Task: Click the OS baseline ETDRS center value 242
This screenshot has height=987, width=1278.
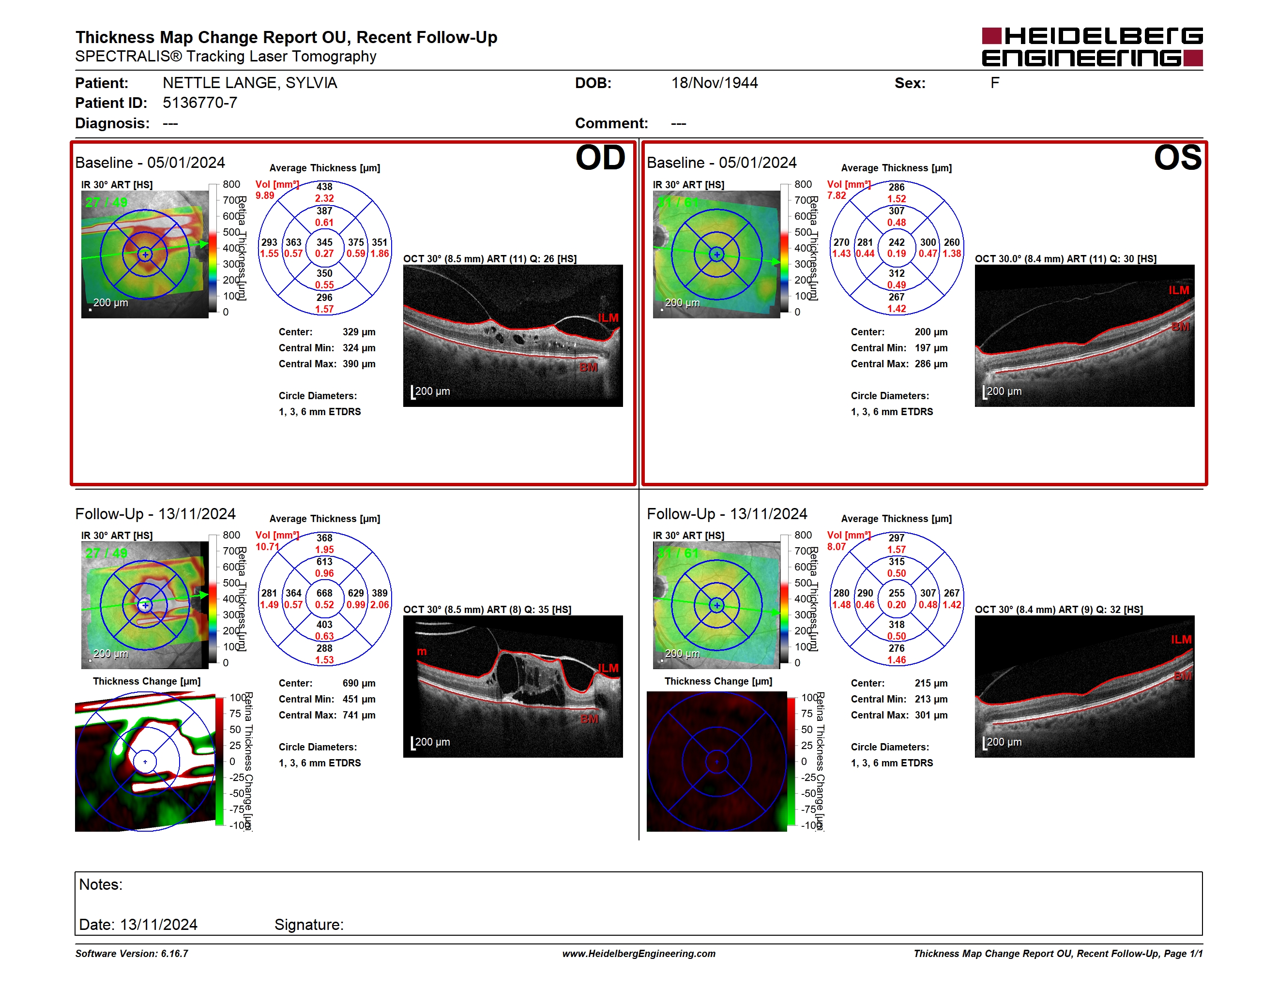Action: [897, 242]
